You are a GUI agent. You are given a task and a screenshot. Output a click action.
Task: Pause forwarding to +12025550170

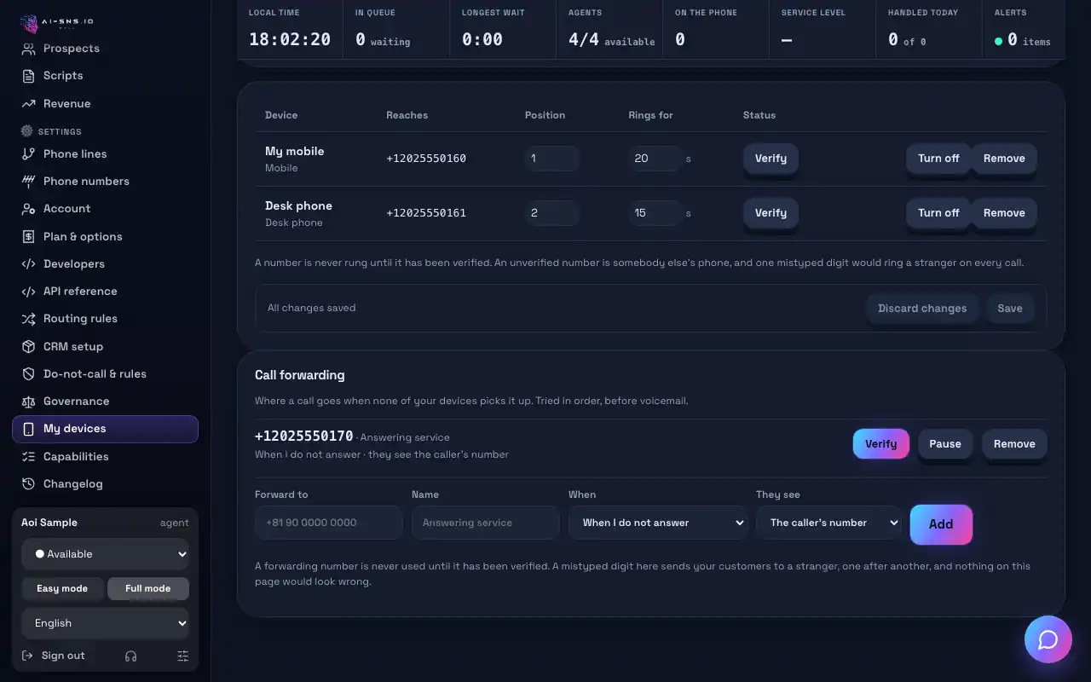coord(945,444)
